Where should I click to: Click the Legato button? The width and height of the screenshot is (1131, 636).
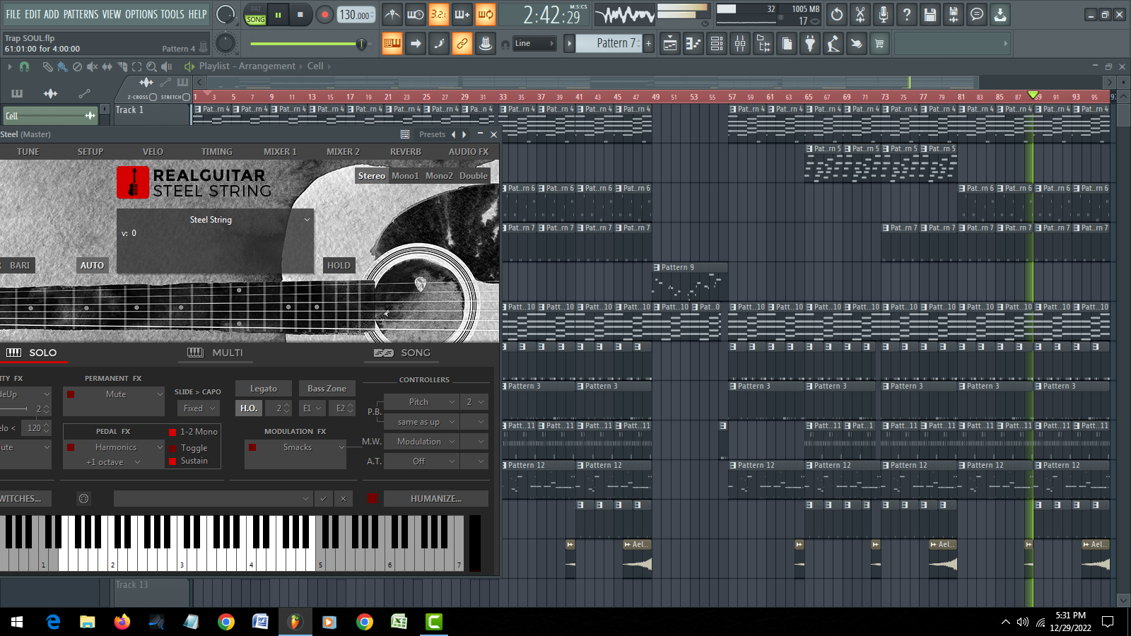pyautogui.click(x=263, y=389)
